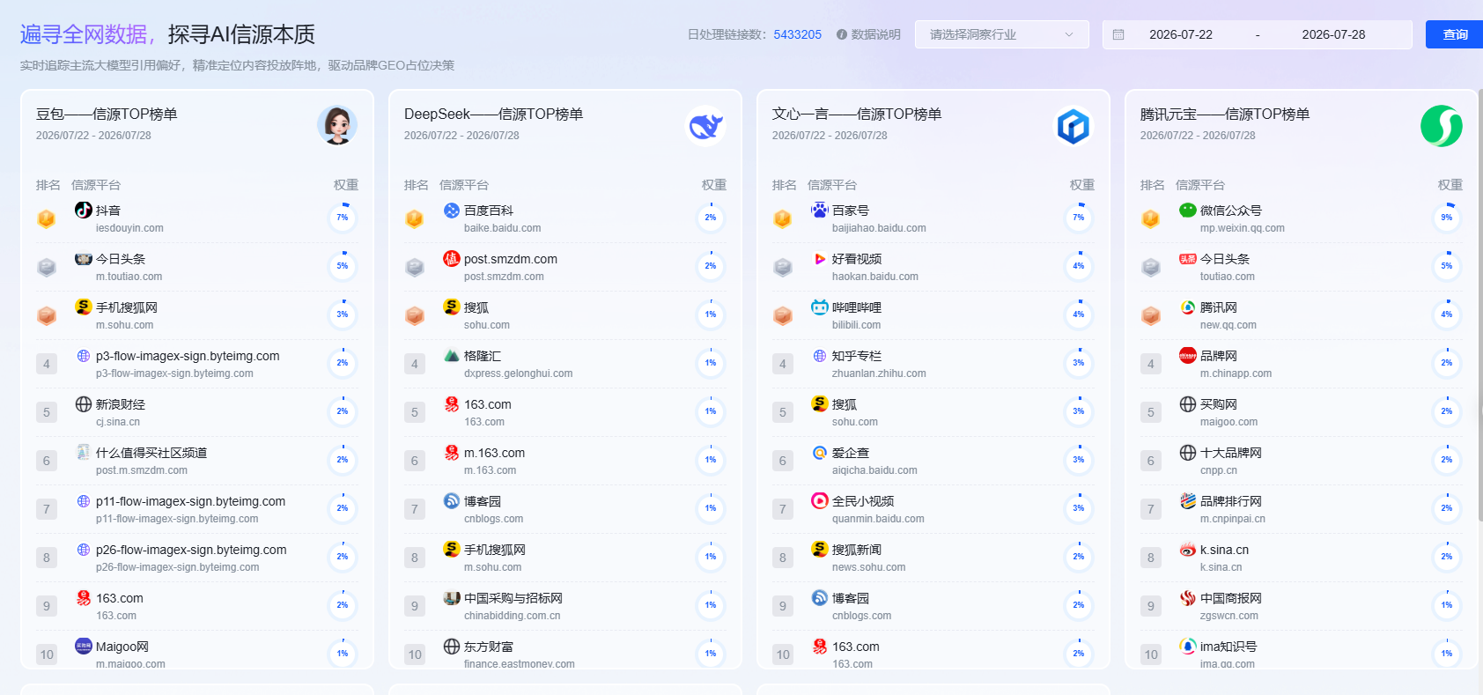Click the 查询 query button
Screen dimensions: 1483x695
click(1455, 34)
